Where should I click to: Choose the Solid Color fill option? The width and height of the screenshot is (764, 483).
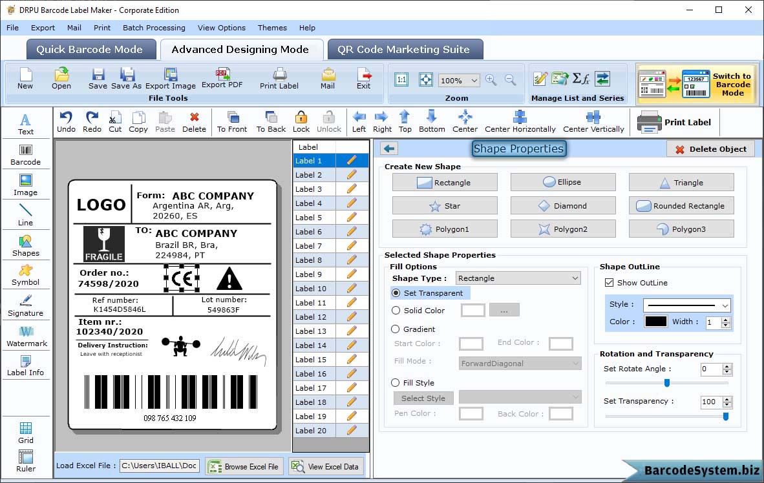pos(396,311)
